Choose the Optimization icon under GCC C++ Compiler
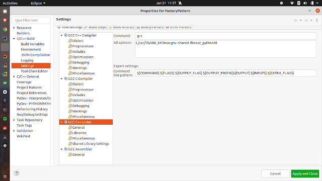322x181 pixels. coord(70,57)
